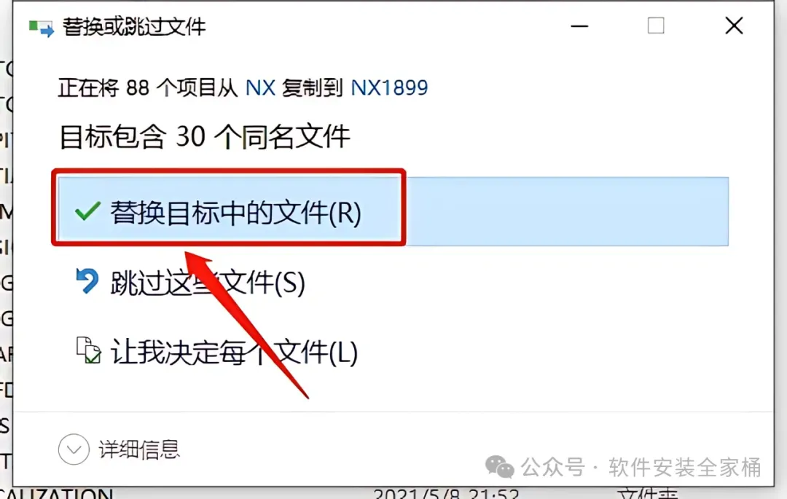Click the file copy icon in title bar
Viewport: 787px width, 499px height.
[41, 28]
